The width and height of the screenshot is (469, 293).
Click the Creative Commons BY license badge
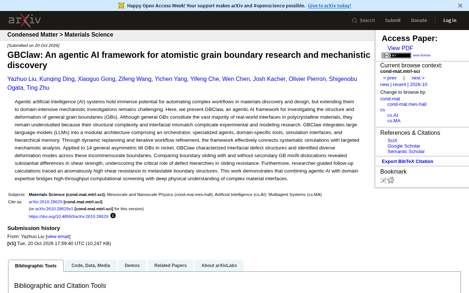pos(396,55)
